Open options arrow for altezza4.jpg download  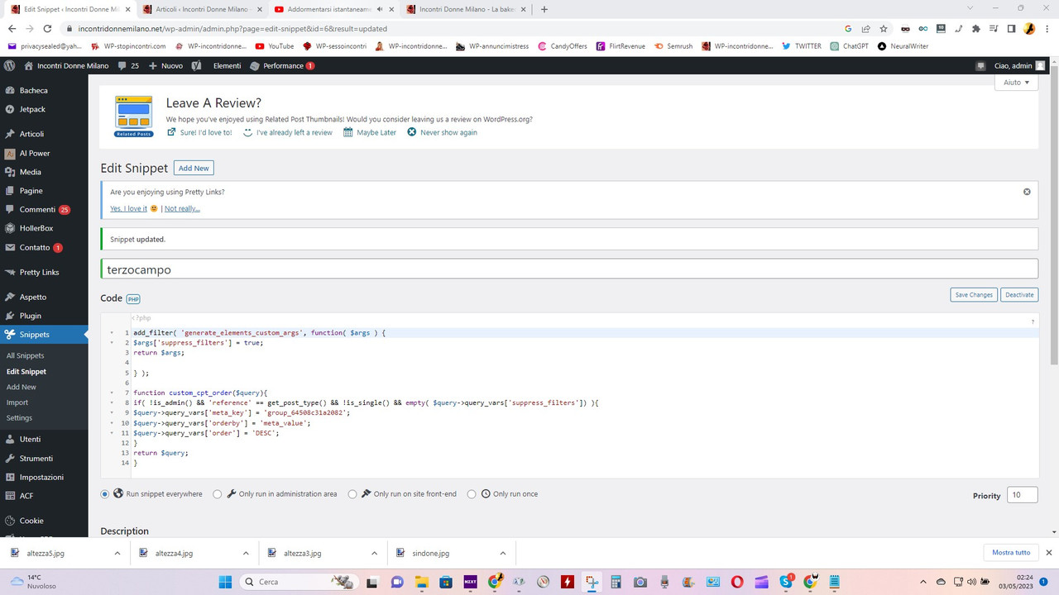click(x=246, y=553)
